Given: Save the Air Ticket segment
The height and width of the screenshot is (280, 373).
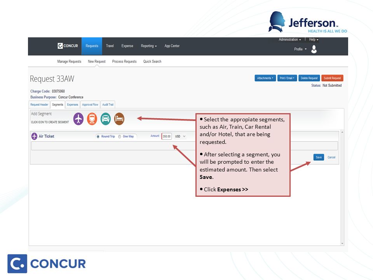Looking at the screenshot, I should [319, 157].
